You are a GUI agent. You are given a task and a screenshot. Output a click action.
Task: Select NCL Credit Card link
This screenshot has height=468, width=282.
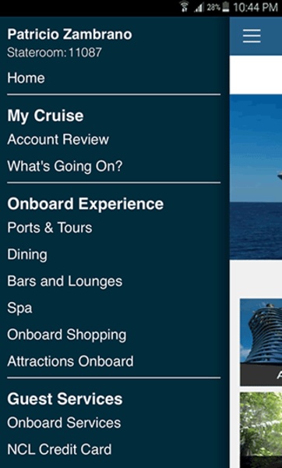tap(59, 449)
